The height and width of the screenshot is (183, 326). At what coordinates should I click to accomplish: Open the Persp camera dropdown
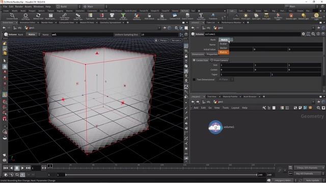[164, 41]
